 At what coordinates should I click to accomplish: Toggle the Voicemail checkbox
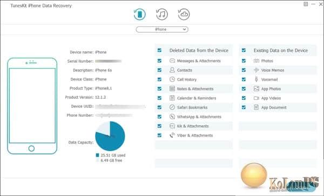point(244,79)
